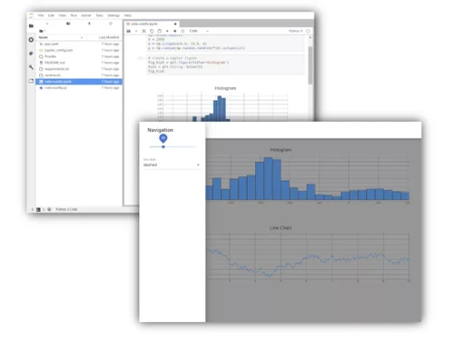Restart the kernel via toolbar icon

click(183, 31)
